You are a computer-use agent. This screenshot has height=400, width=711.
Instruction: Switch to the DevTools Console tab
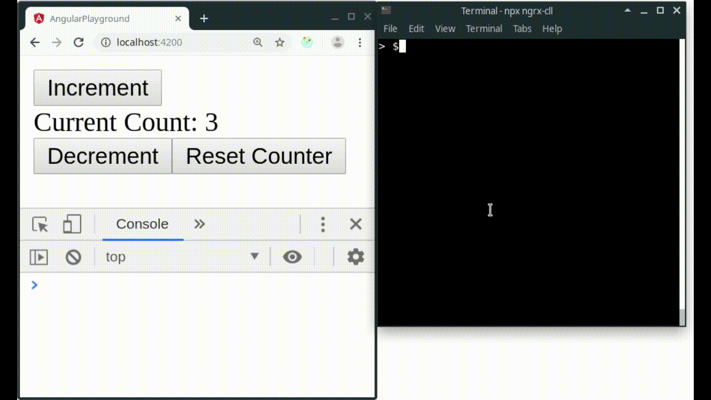[142, 224]
